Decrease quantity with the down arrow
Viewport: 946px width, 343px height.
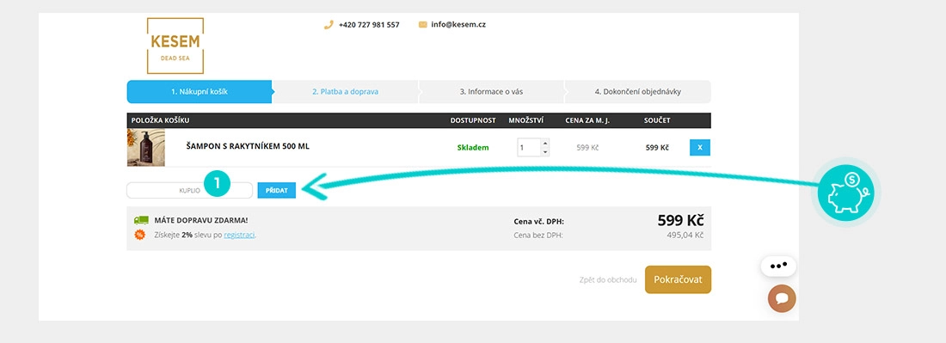tap(545, 152)
